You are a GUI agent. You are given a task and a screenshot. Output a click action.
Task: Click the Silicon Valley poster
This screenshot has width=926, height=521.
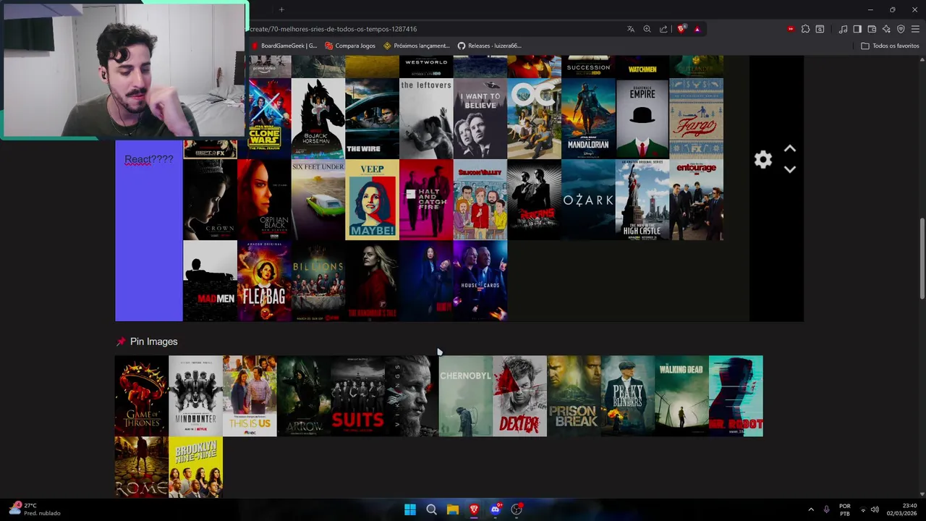point(480,200)
